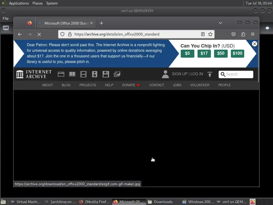Choose the $50 donation button
This screenshot has height=205, width=273.
(x=220, y=53)
